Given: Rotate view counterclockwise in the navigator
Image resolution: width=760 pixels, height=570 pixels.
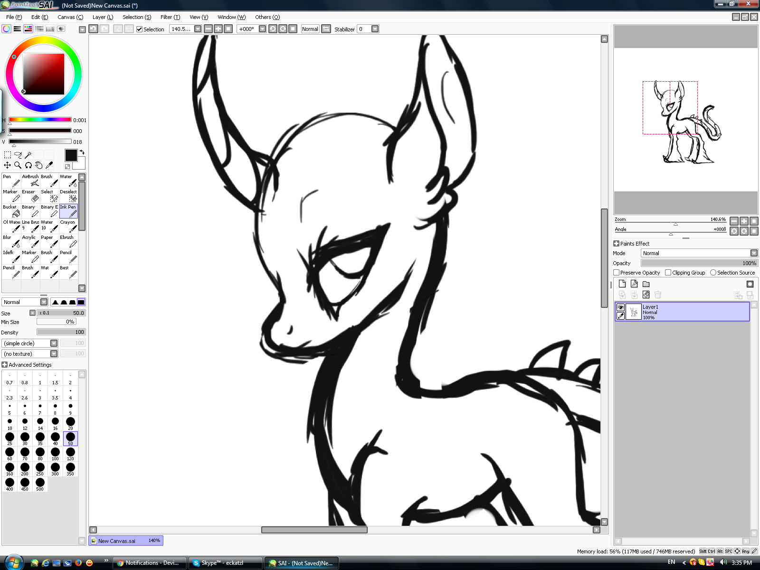Looking at the screenshot, I should [734, 231].
